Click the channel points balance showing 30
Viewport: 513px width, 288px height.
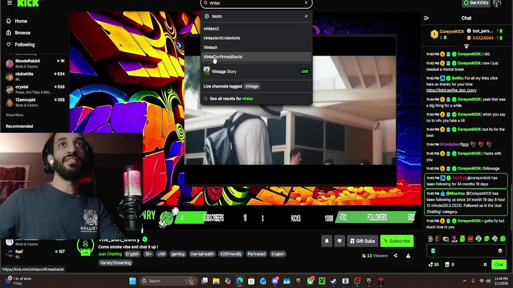434,265
